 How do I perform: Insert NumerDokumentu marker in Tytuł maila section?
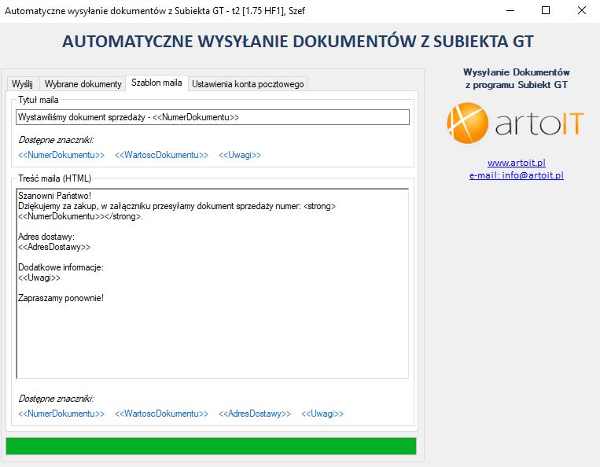(61, 155)
